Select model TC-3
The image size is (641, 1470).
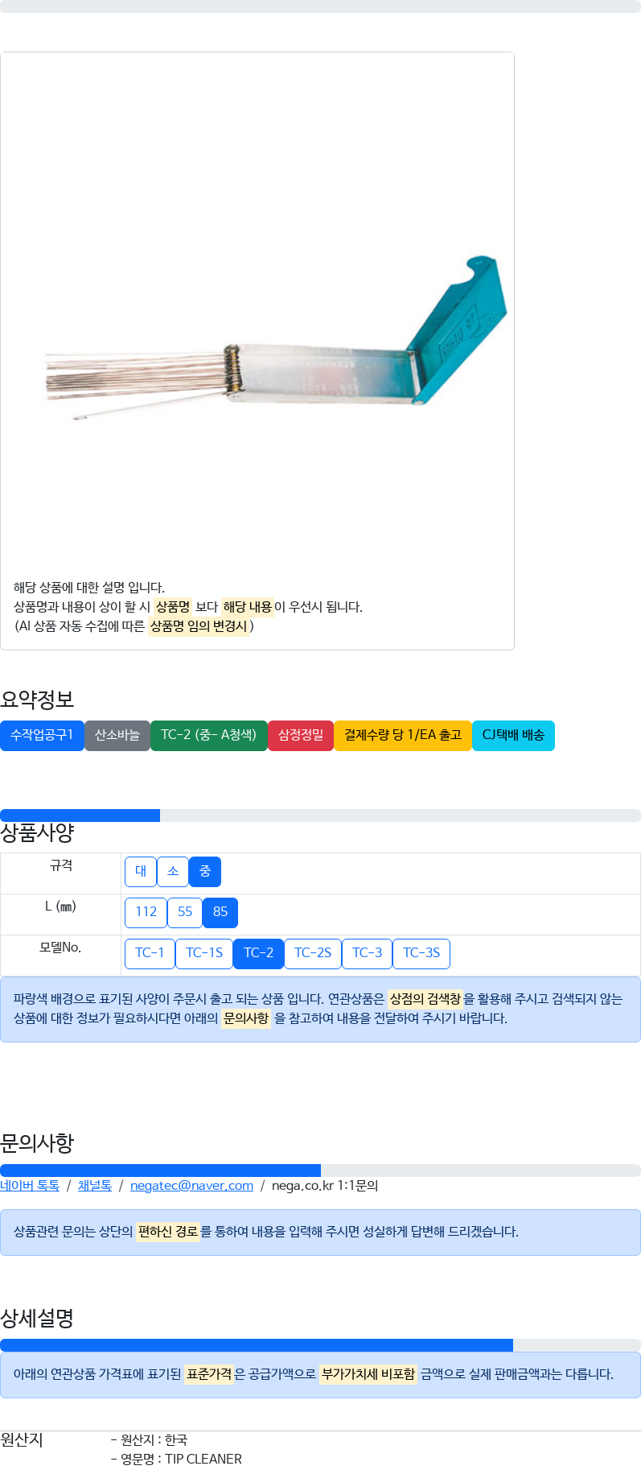(368, 954)
